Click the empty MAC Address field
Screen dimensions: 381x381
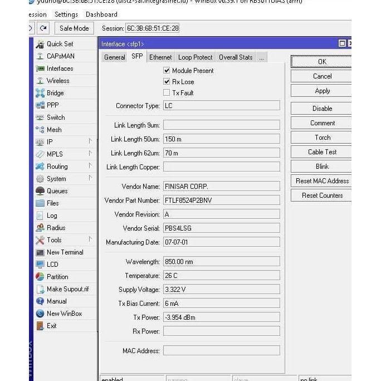(x=221, y=350)
